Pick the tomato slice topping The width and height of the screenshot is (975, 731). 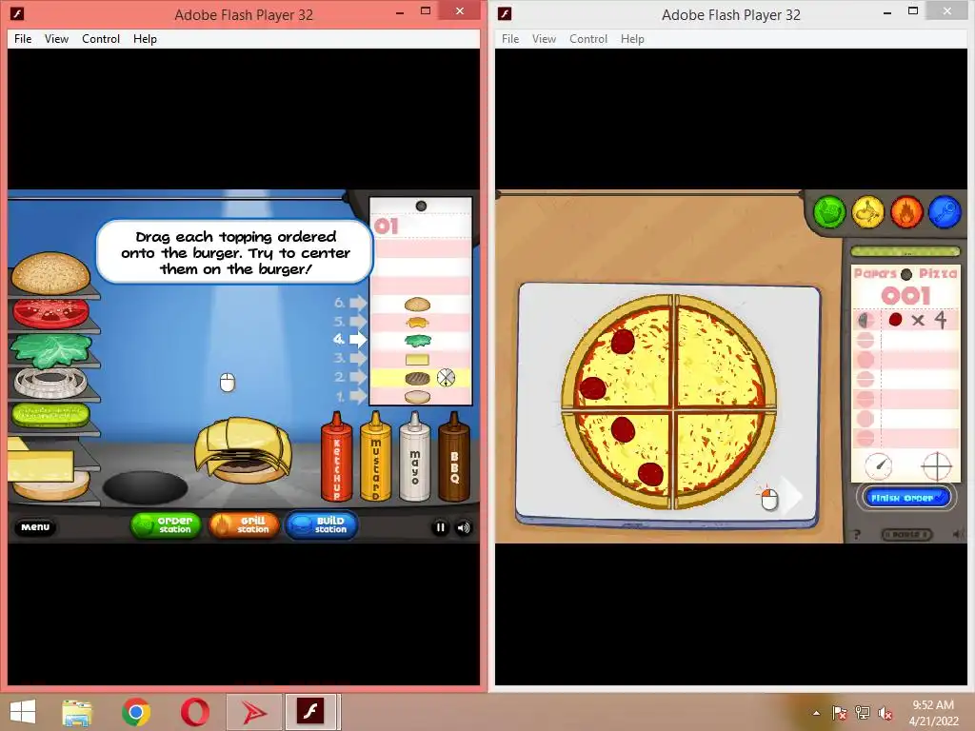coord(51,312)
